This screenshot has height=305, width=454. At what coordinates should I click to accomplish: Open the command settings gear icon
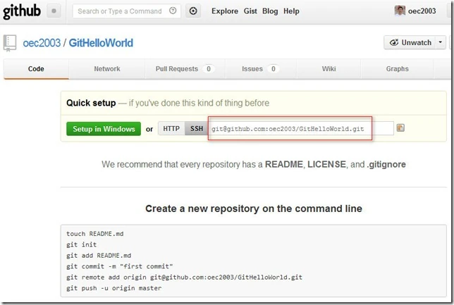[x=193, y=11]
